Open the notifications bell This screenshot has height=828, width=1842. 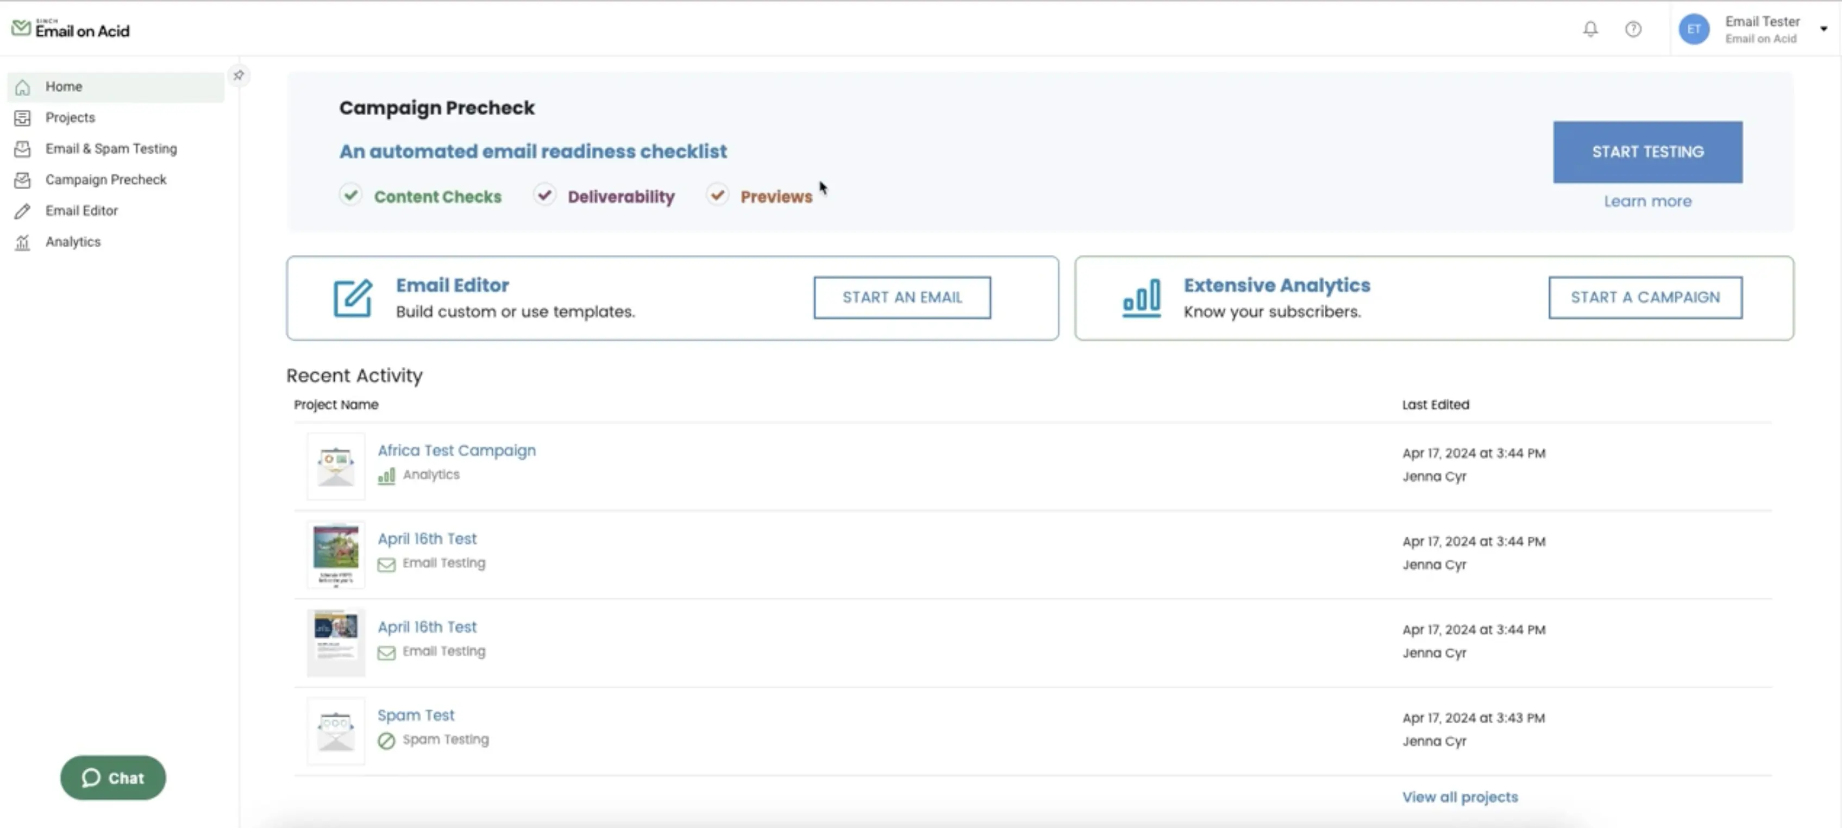pyautogui.click(x=1589, y=29)
